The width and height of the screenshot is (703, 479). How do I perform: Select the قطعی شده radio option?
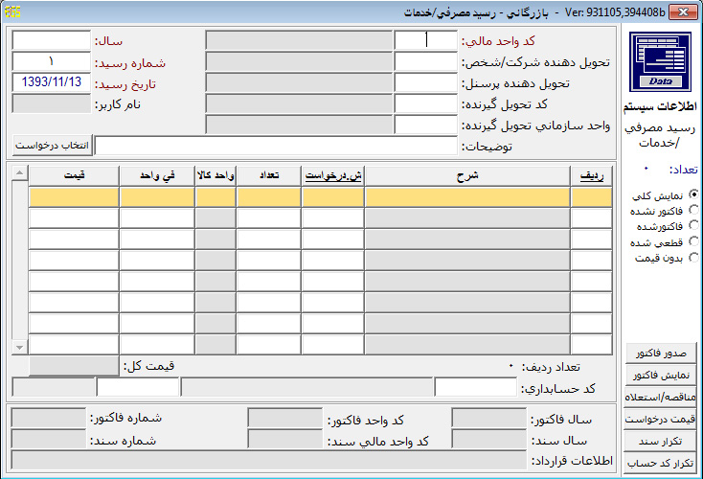point(693,241)
